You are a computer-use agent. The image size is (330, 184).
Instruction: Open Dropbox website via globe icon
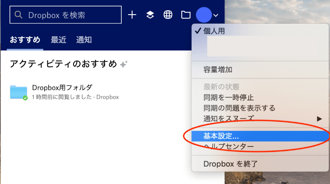point(168,15)
